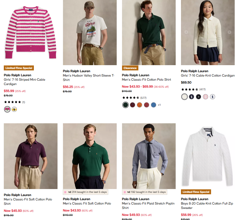
Task: Open Men's Hudson Valley Short-Sleeve T-Shirt link
Action: pyautogui.click(x=88, y=77)
